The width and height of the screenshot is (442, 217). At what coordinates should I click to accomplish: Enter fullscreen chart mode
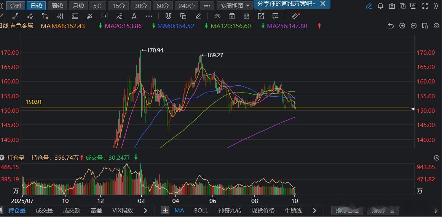[424, 6]
